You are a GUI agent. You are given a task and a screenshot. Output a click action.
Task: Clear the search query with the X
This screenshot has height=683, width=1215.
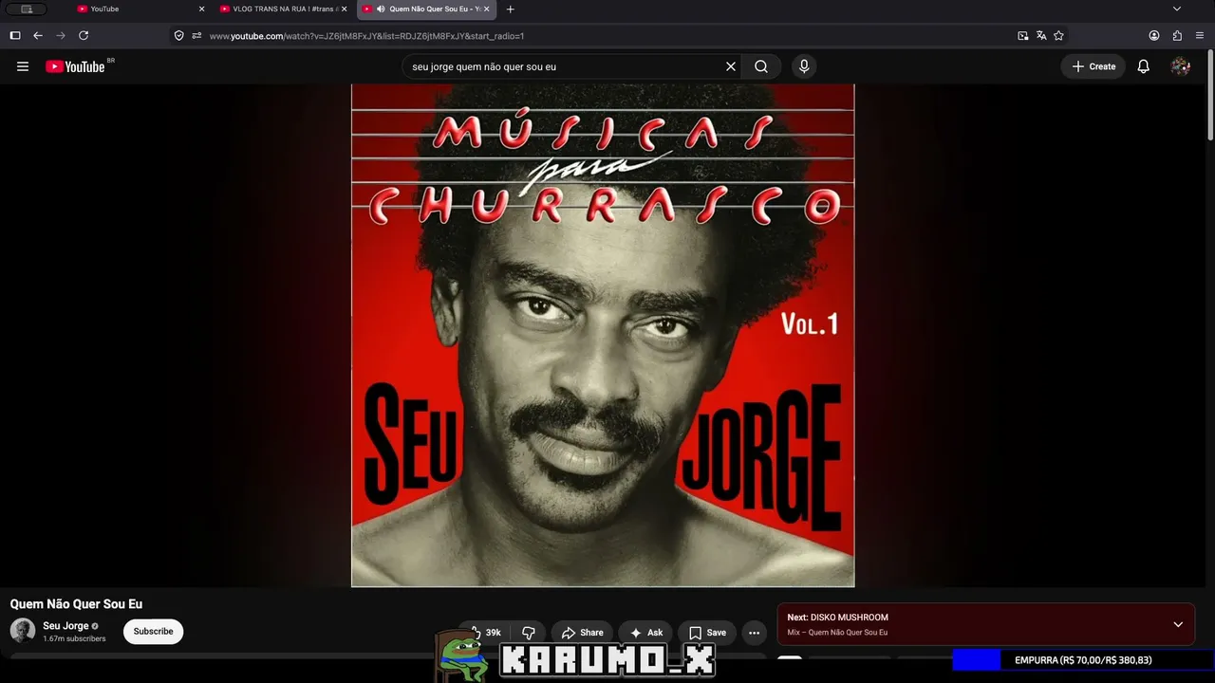click(731, 66)
